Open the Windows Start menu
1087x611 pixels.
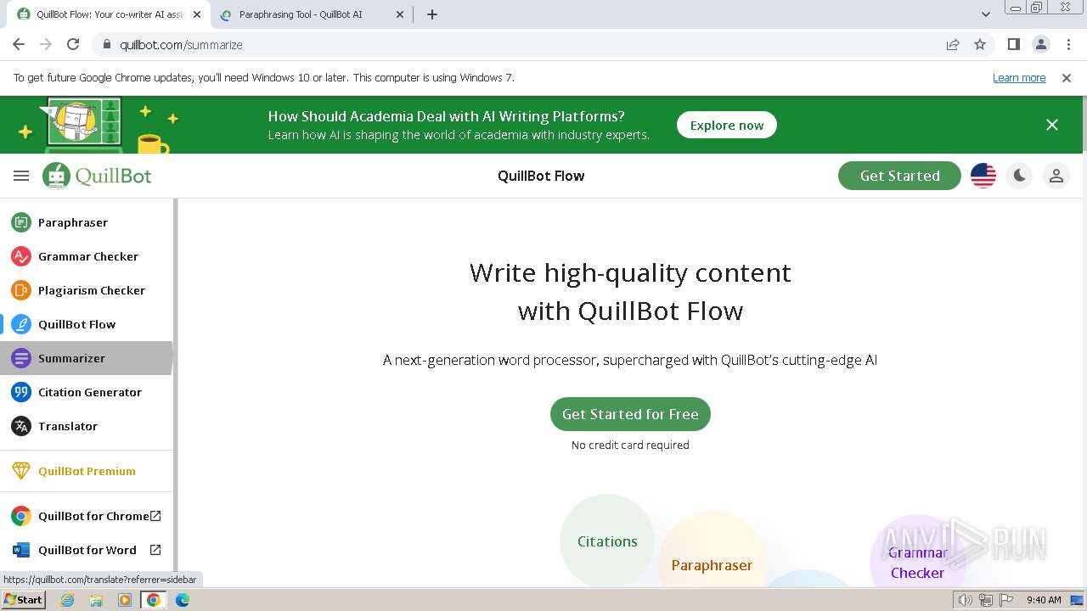tap(23, 599)
